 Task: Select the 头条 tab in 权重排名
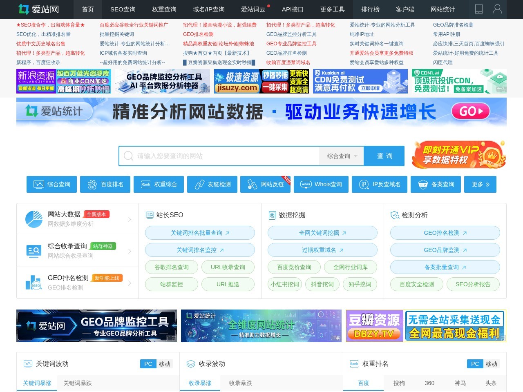(491, 383)
